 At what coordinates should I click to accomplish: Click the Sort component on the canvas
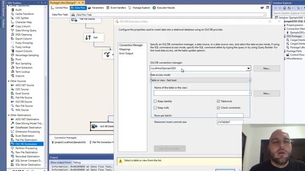[94, 38]
